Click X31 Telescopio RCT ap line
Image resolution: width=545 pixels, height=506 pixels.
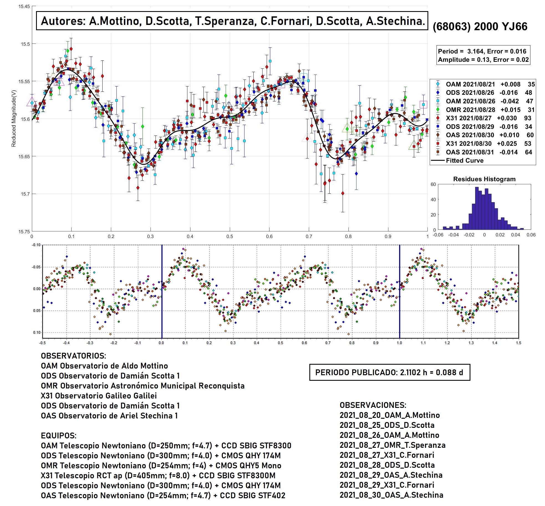coord(158,476)
